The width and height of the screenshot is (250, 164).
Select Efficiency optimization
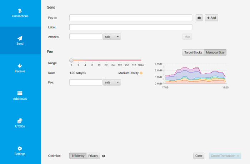pyautogui.click(x=78, y=156)
